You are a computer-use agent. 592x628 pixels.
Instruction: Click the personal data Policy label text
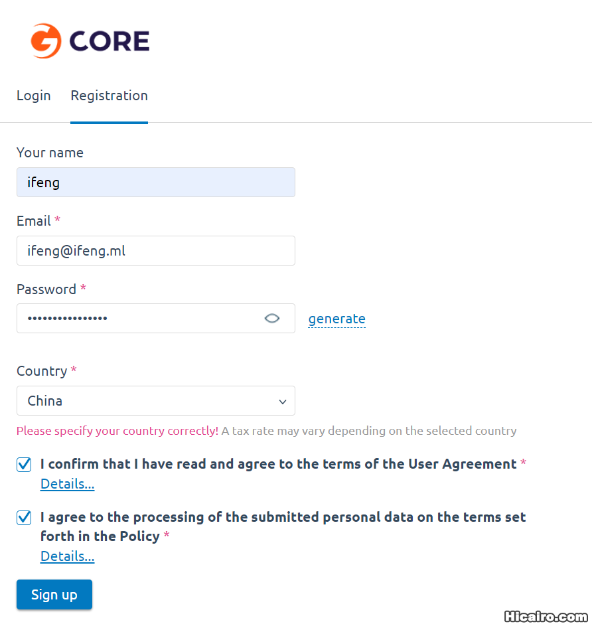283,517
